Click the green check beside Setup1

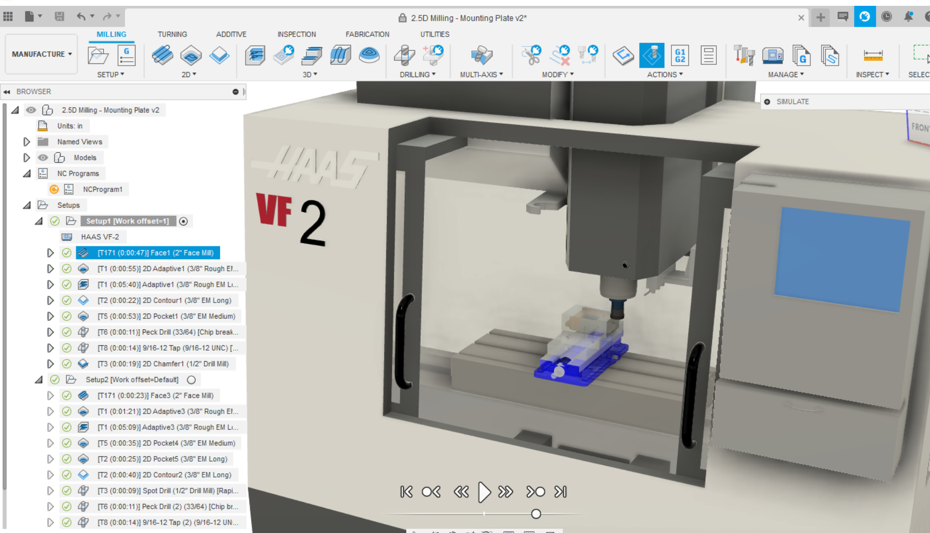55,221
